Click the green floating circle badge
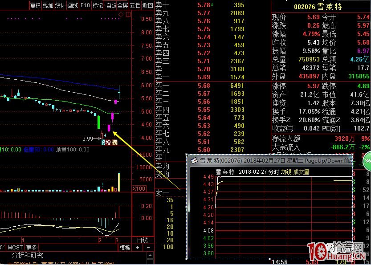371x265 pixels. (x=368, y=161)
